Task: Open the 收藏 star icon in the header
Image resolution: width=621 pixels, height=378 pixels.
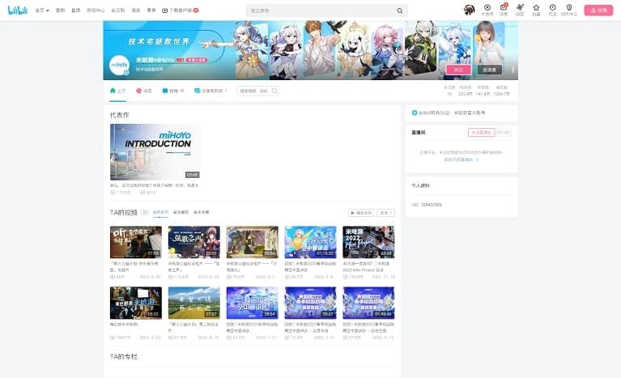Action: coord(536,10)
